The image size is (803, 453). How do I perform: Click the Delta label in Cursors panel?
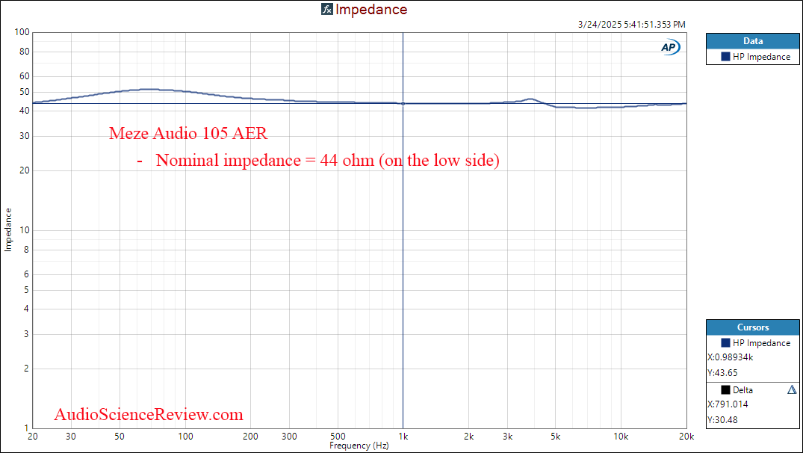[742, 390]
